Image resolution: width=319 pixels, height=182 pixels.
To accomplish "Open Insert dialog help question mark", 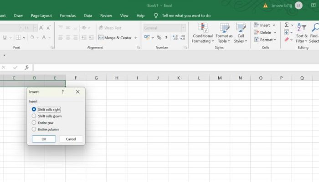I will click(63, 92).
